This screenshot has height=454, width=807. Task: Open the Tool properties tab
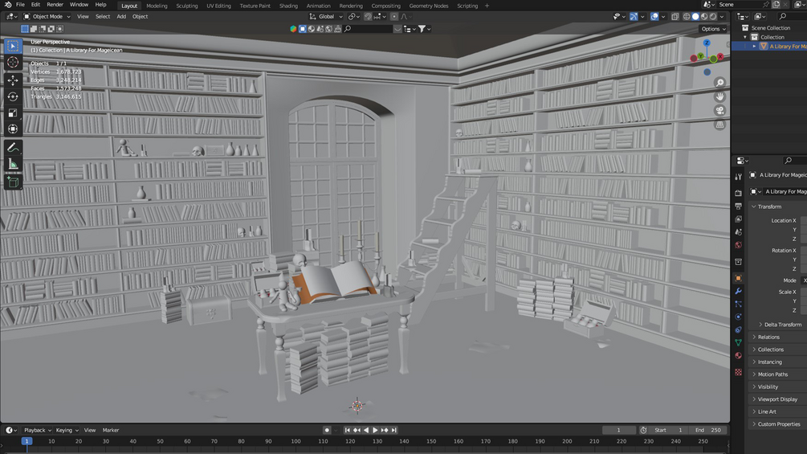coord(738,177)
